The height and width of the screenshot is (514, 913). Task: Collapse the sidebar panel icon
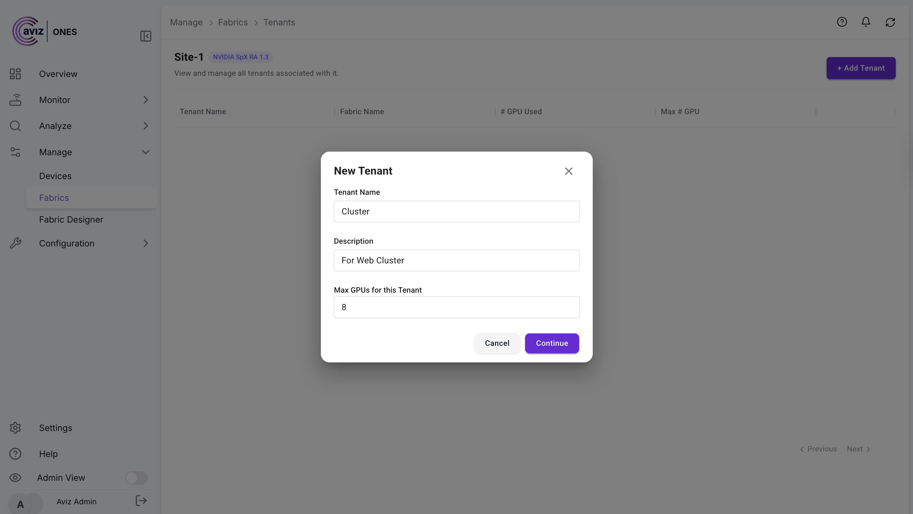[x=146, y=36]
